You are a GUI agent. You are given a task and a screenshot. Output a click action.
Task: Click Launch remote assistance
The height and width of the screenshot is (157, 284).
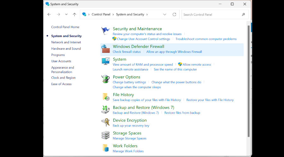130,69
